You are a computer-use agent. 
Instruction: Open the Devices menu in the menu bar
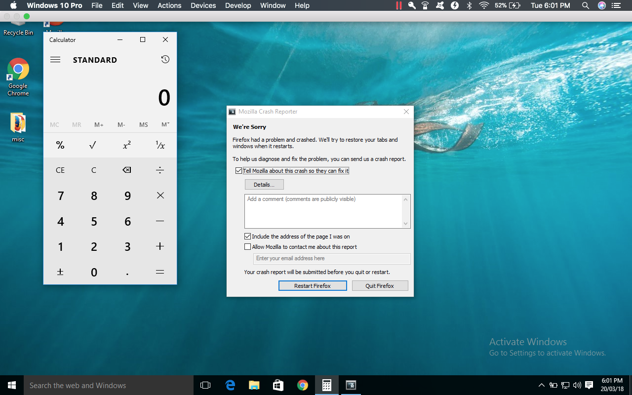click(203, 5)
